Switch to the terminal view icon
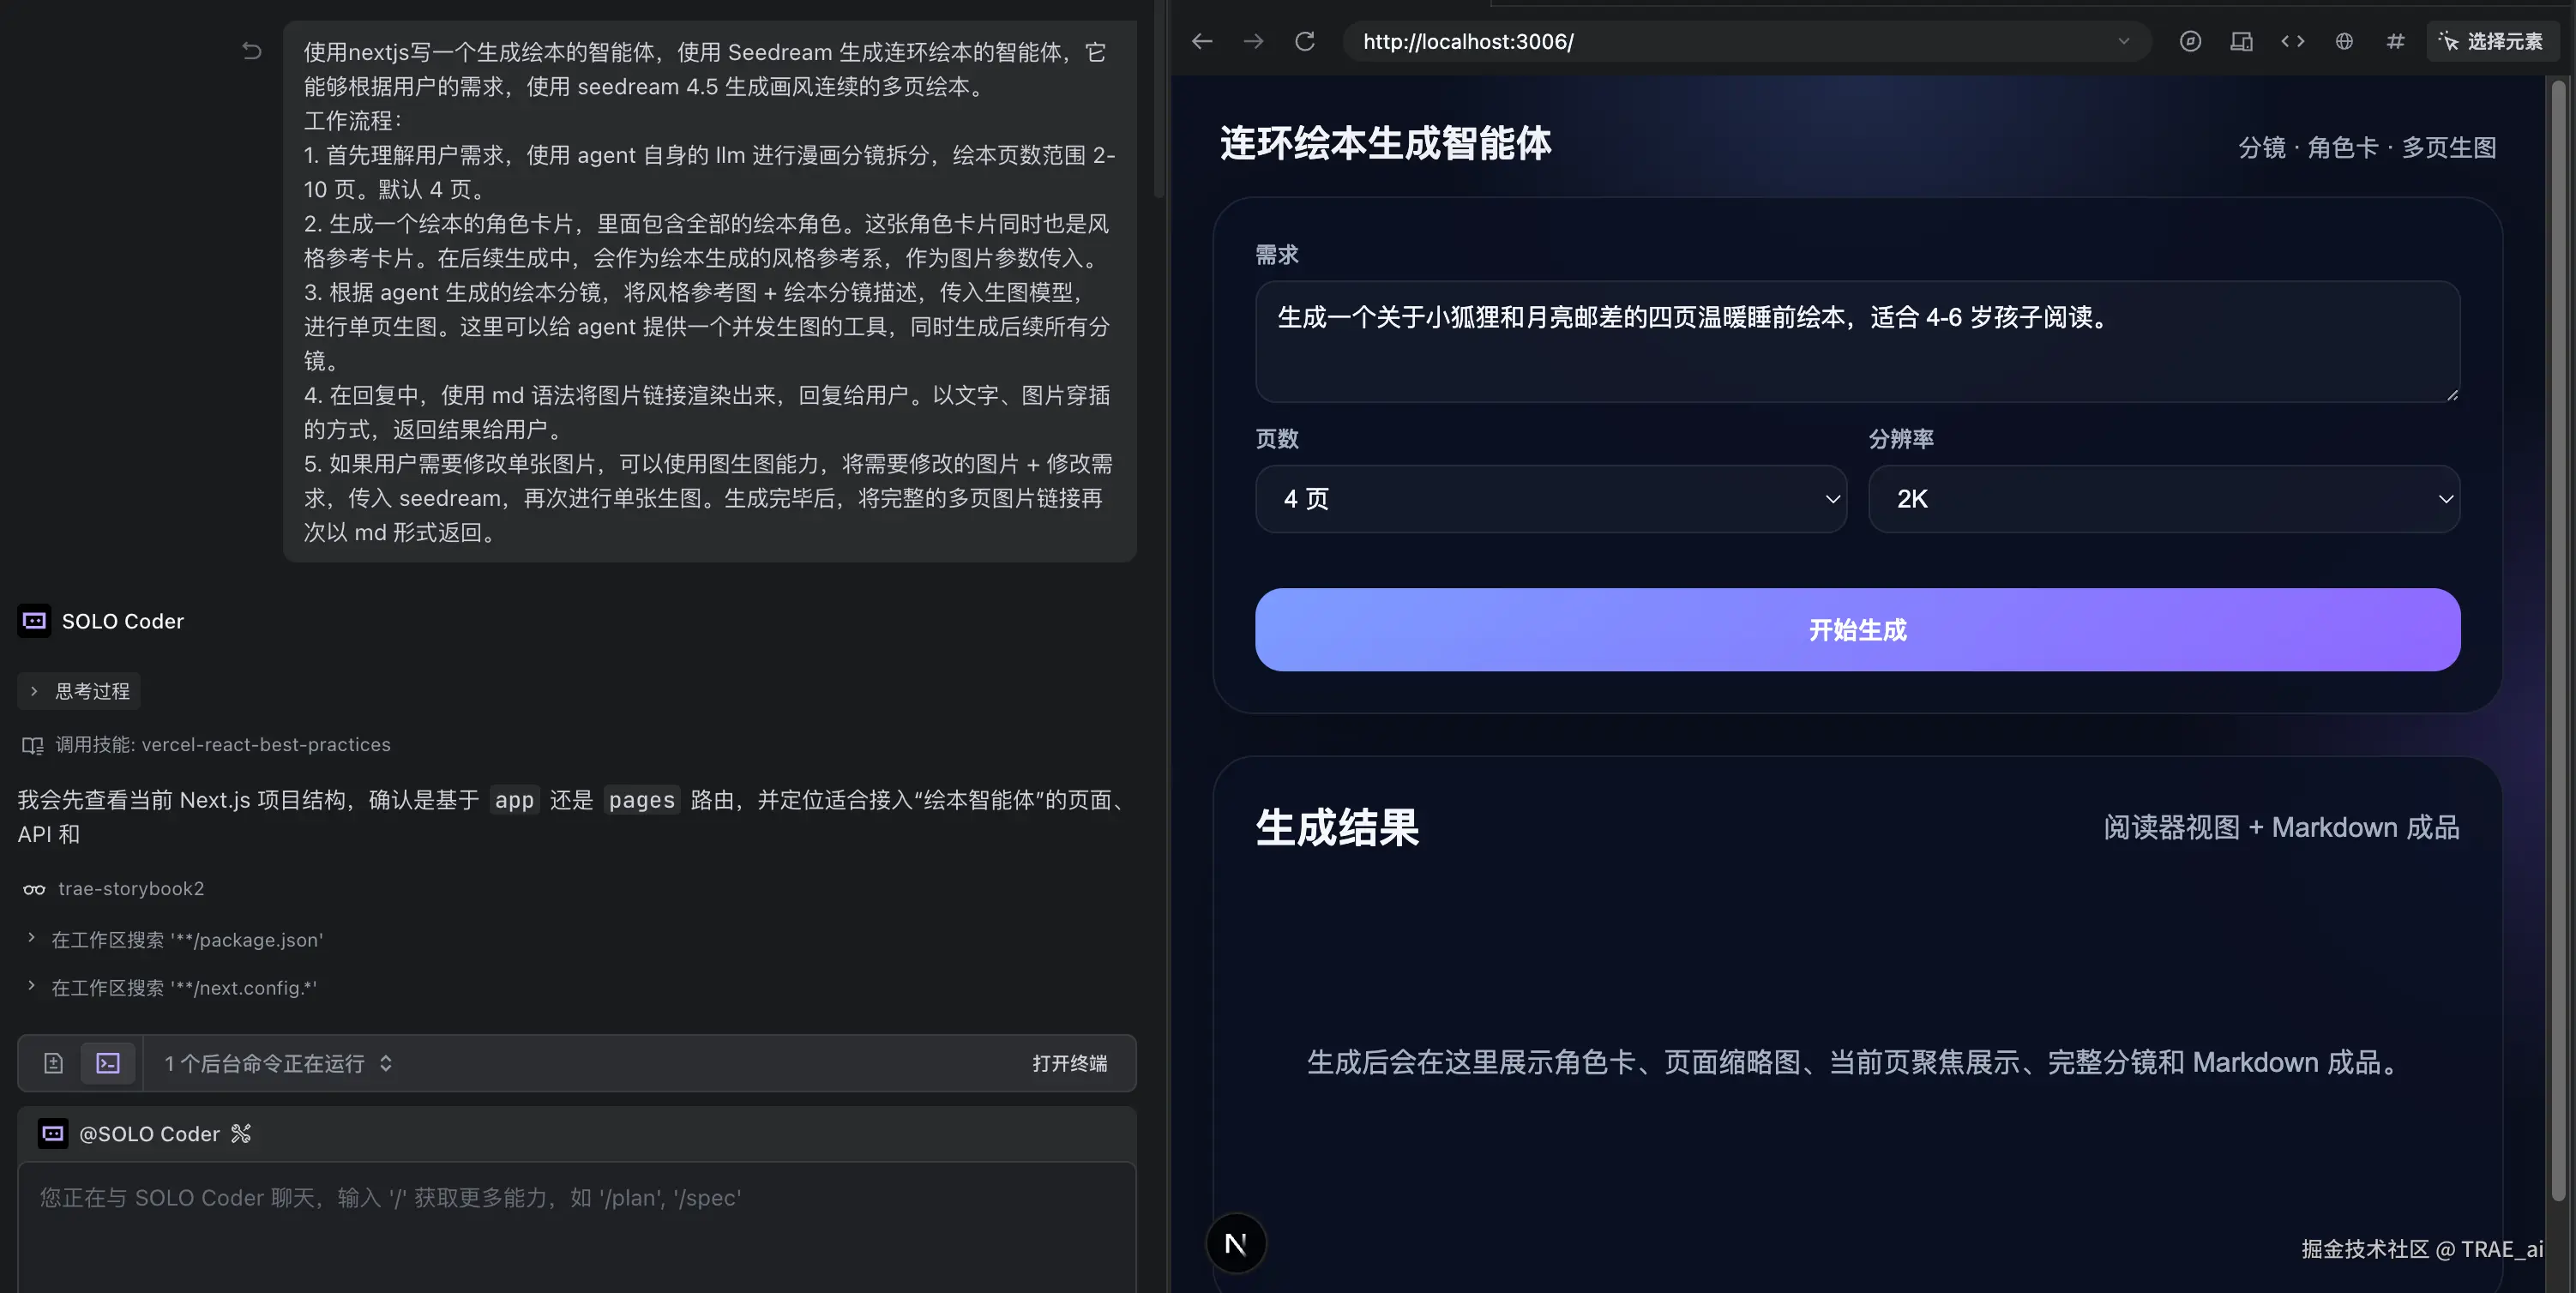 108,1063
